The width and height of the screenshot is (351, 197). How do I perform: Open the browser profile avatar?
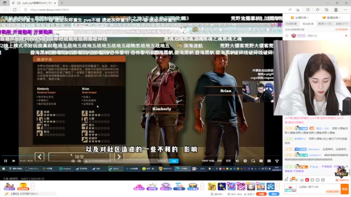pyautogui.click(x=336, y=10)
